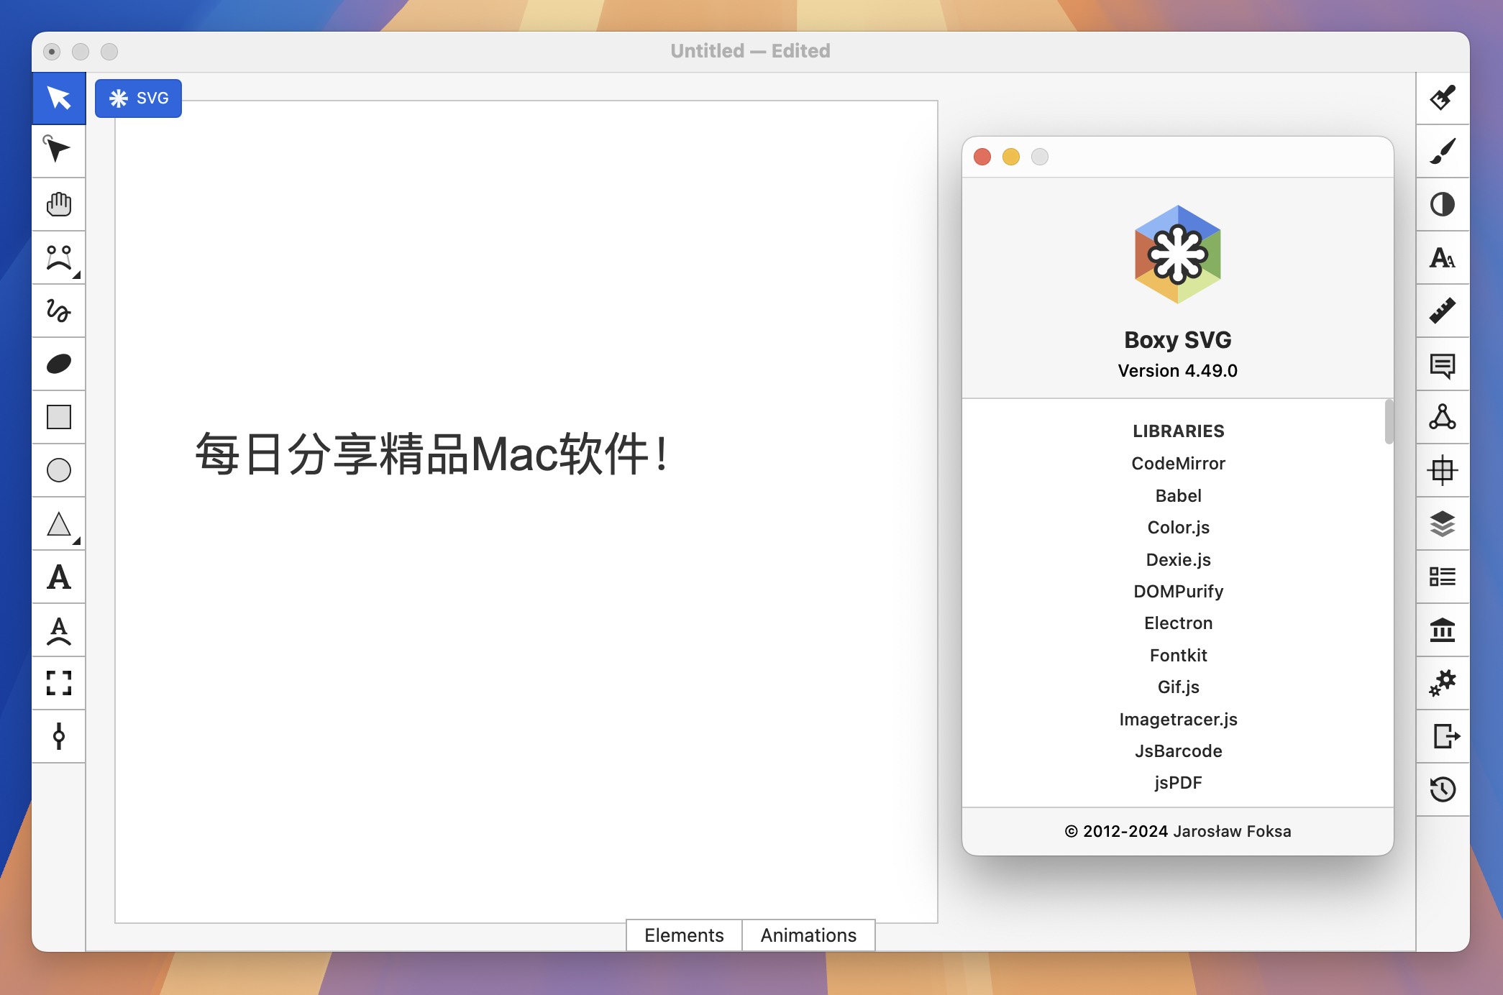Click the Boxy SVG app name

coord(1177,339)
